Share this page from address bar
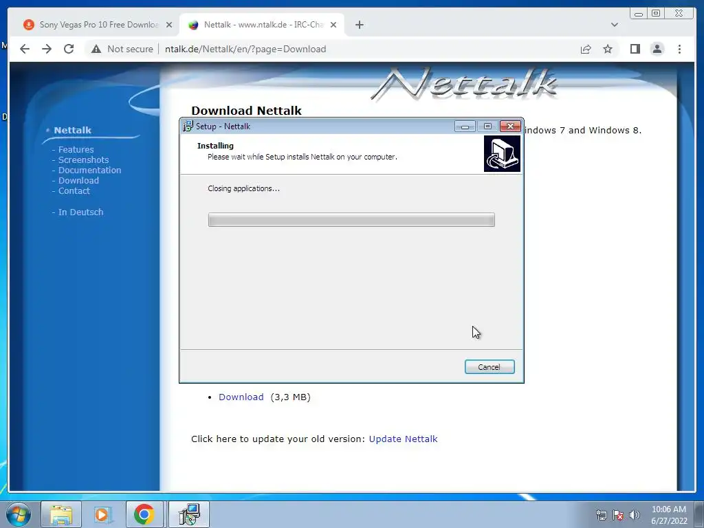This screenshot has height=528, width=704. tap(586, 49)
